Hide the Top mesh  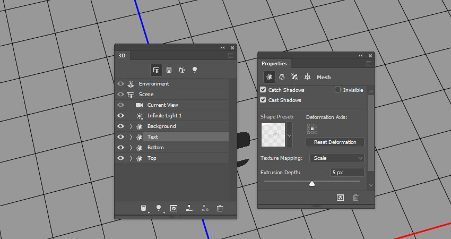point(120,158)
